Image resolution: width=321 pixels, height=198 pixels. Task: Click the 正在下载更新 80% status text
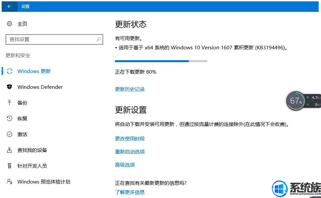(x=135, y=72)
